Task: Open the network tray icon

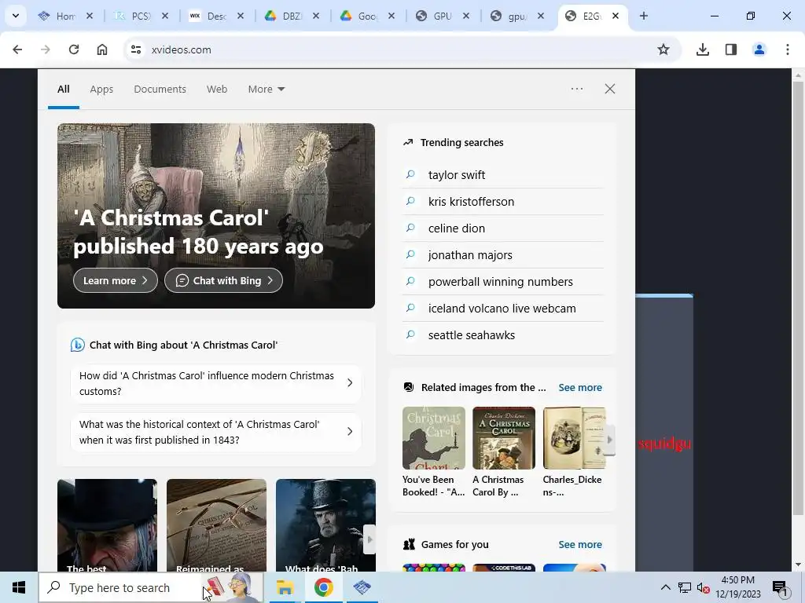Action: click(x=685, y=587)
